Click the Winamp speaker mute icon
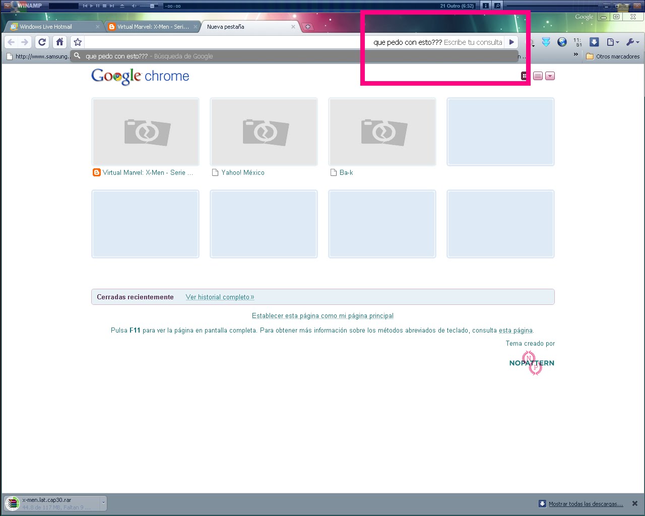This screenshot has height=516, width=645. point(134,6)
